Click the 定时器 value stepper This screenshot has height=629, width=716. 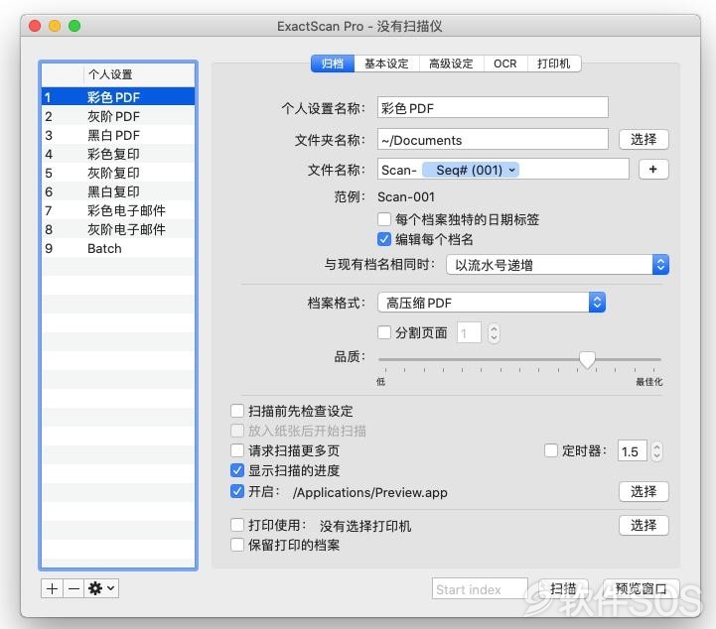pos(656,451)
